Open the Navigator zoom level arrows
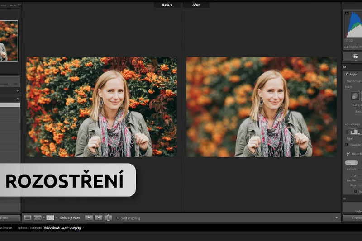This screenshot has width=362, height=241. (x=19, y=5)
